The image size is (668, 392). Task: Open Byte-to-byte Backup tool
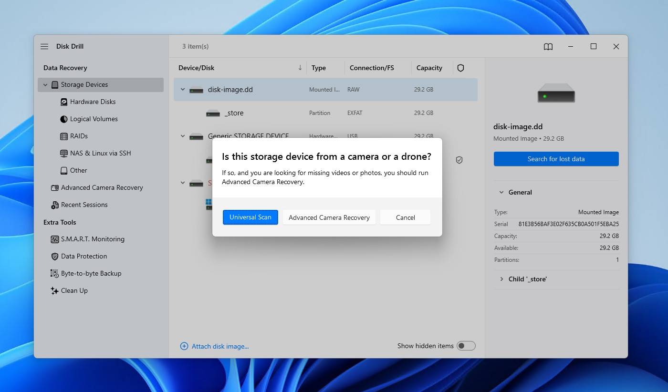tap(91, 274)
